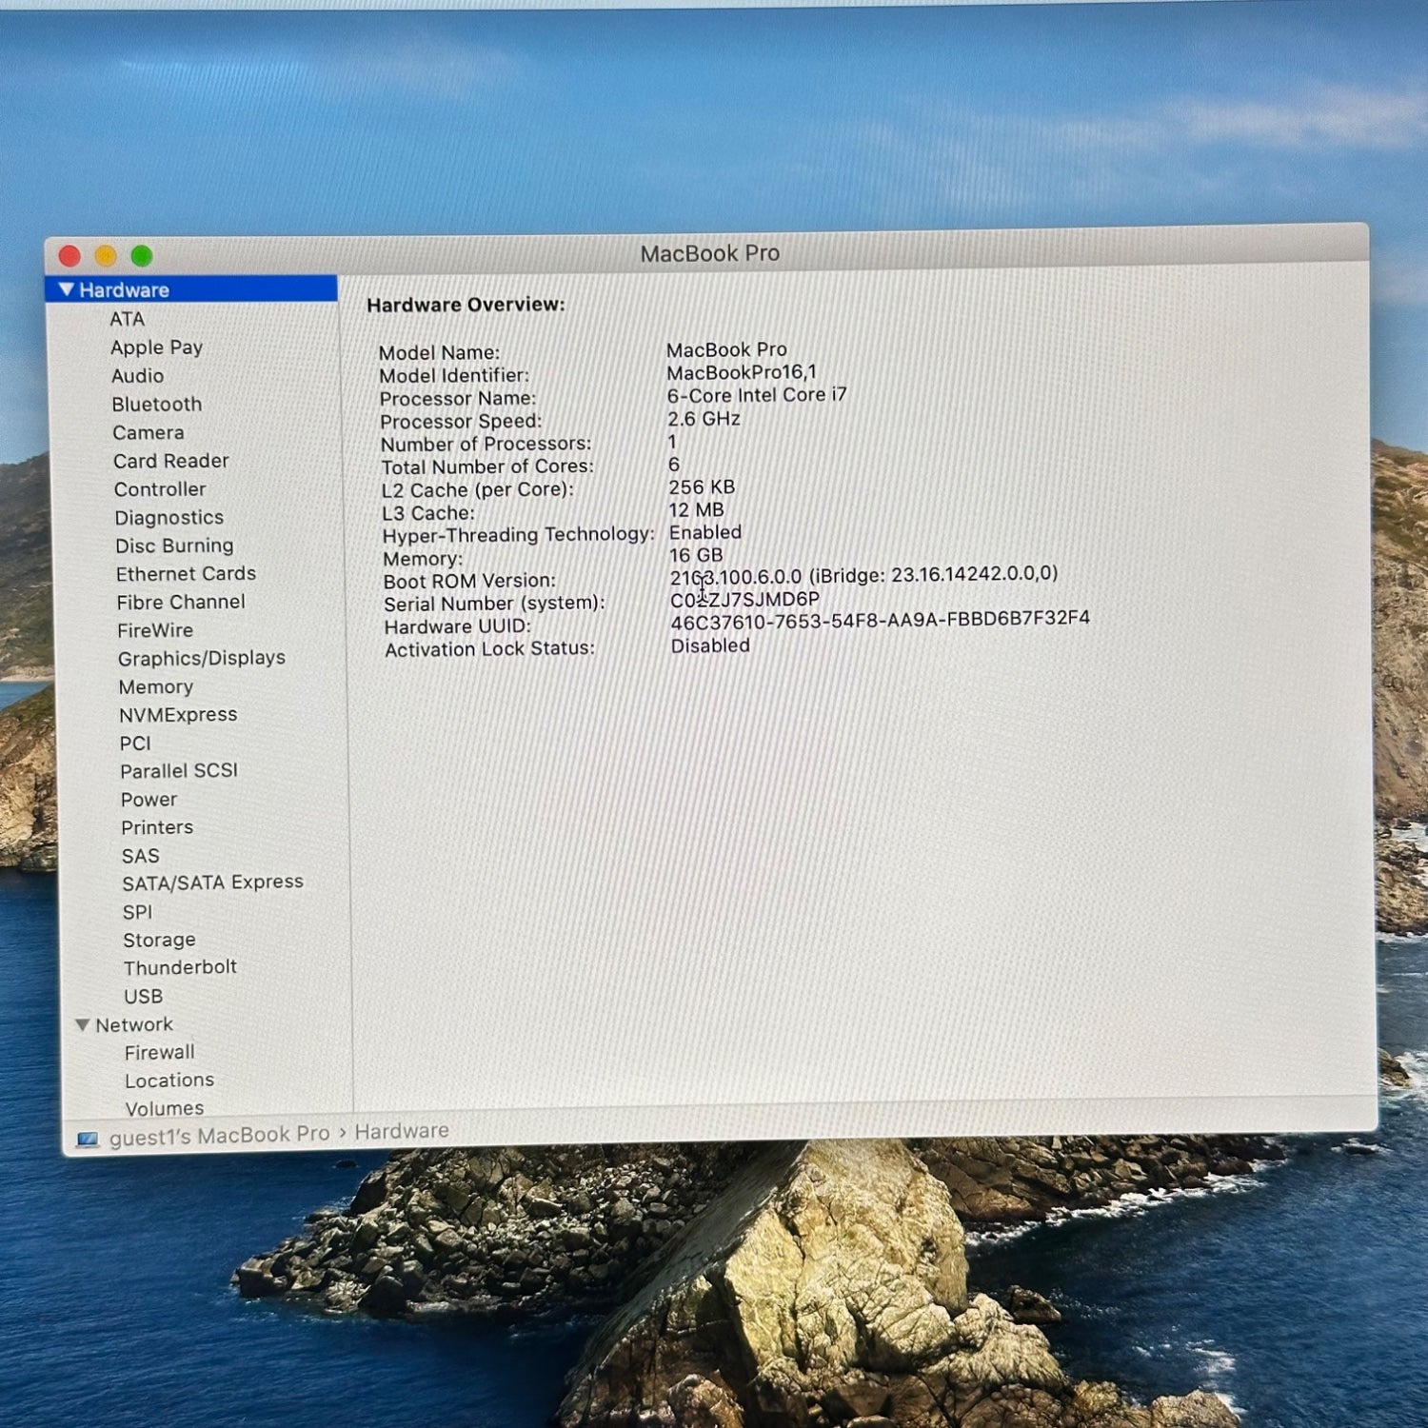Open USB device information
Viewport: 1428px width, 1428px height.
click(143, 997)
